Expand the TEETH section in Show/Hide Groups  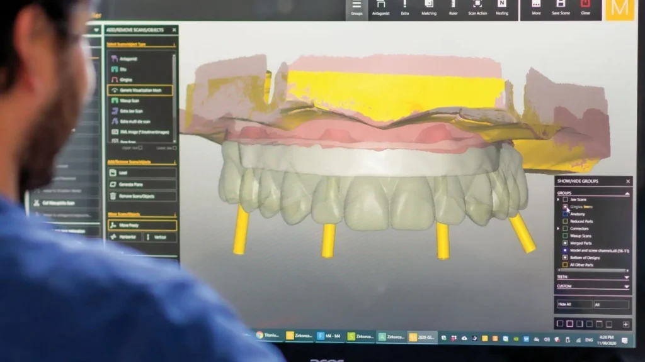point(626,277)
